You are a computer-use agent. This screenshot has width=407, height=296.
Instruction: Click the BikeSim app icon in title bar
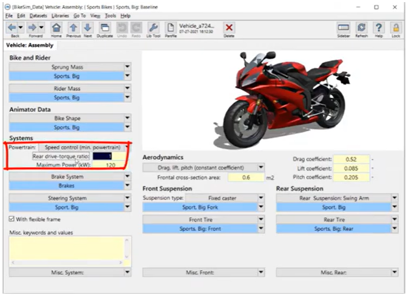(x=8, y=7)
